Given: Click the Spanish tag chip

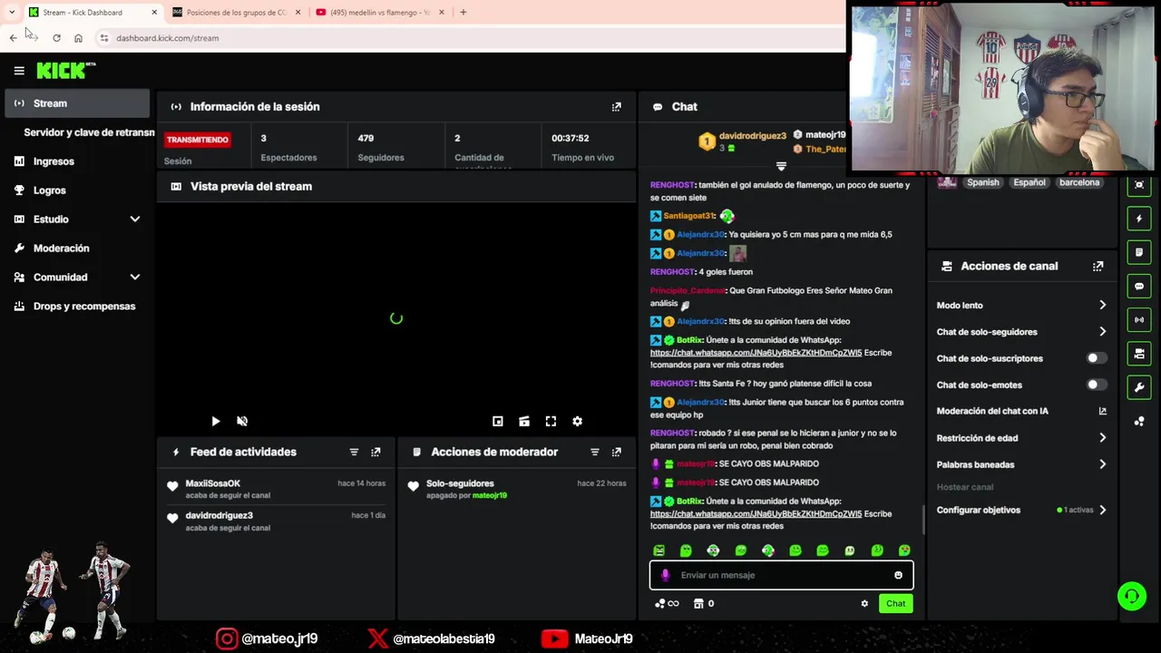Looking at the screenshot, I should pos(982,182).
